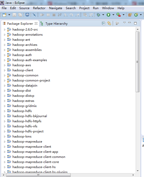144x177 pixels.
Task: Open the New wizard dropdown arrow
Action: click(9, 15)
